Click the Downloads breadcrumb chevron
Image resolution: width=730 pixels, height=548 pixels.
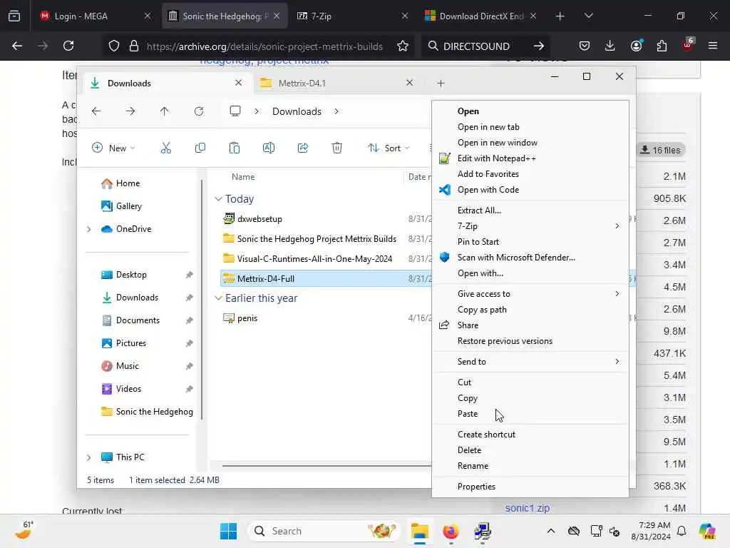pyautogui.click(x=336, y=111)
